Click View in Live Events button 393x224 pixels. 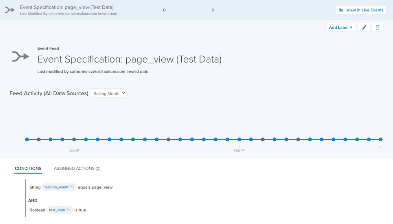click(x=361, y=10)
